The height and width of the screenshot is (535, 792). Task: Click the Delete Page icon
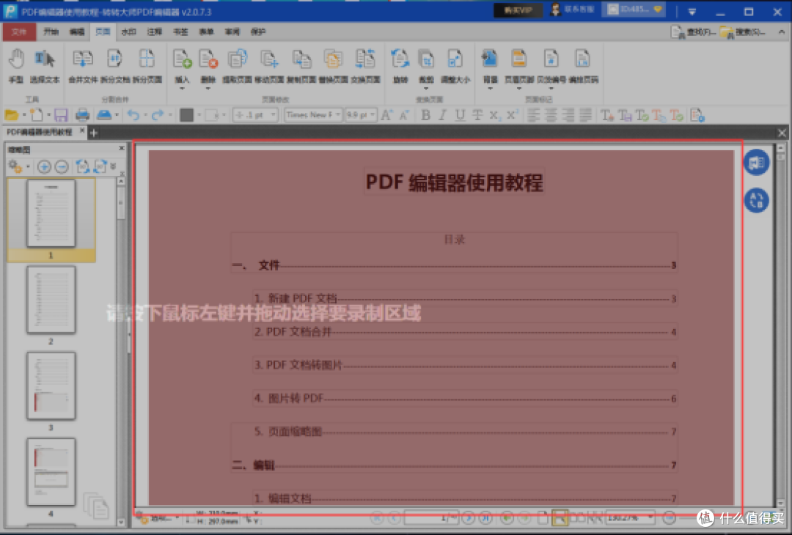(x=208, y=59)
